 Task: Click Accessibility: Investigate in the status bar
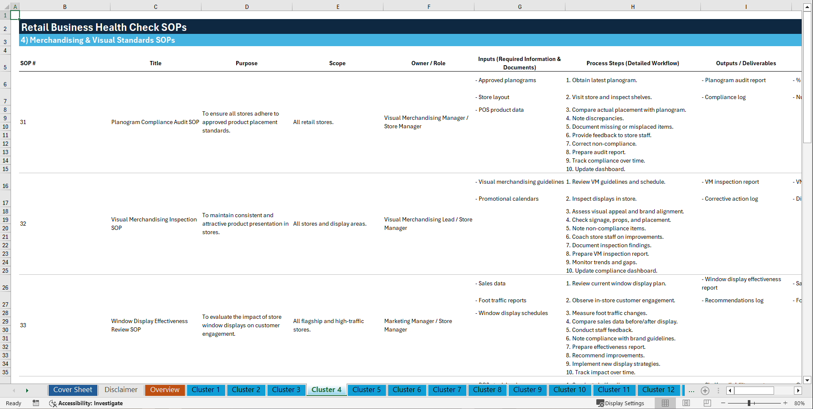(86, 403)
